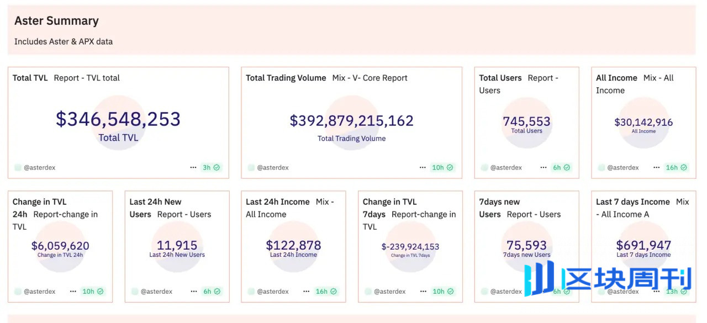Visit @asterdex profile from Total TVL card
The height and width of the screenshot is (323, 707).
point(39,167)
